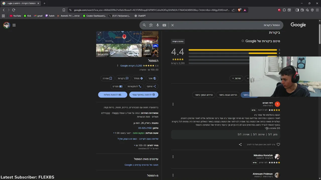Viewport: 321px width, 180px height.
Task: Select the הדירוג הנמוך ביותר sort tab
Action: [x=204, y=95]
